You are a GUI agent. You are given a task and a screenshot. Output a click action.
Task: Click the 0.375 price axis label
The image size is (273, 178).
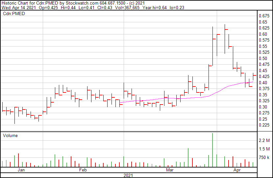point(264,89)
